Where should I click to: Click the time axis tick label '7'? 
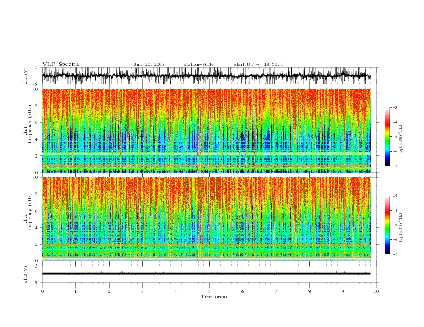276,291
